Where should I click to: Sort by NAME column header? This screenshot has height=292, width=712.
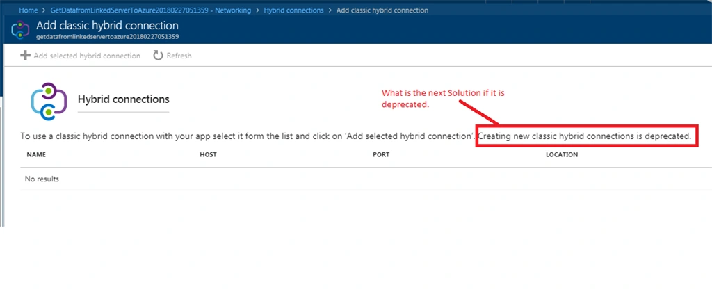[x=36, y=155]
